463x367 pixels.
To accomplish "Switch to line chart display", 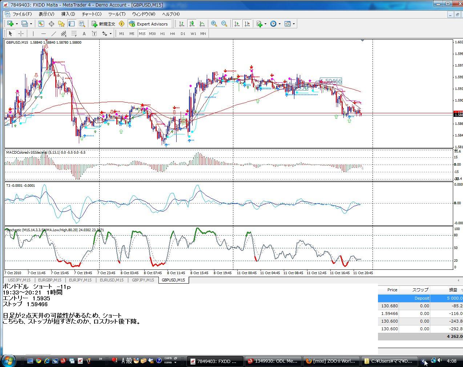I will pyautogui.click(x=202, y=24).
